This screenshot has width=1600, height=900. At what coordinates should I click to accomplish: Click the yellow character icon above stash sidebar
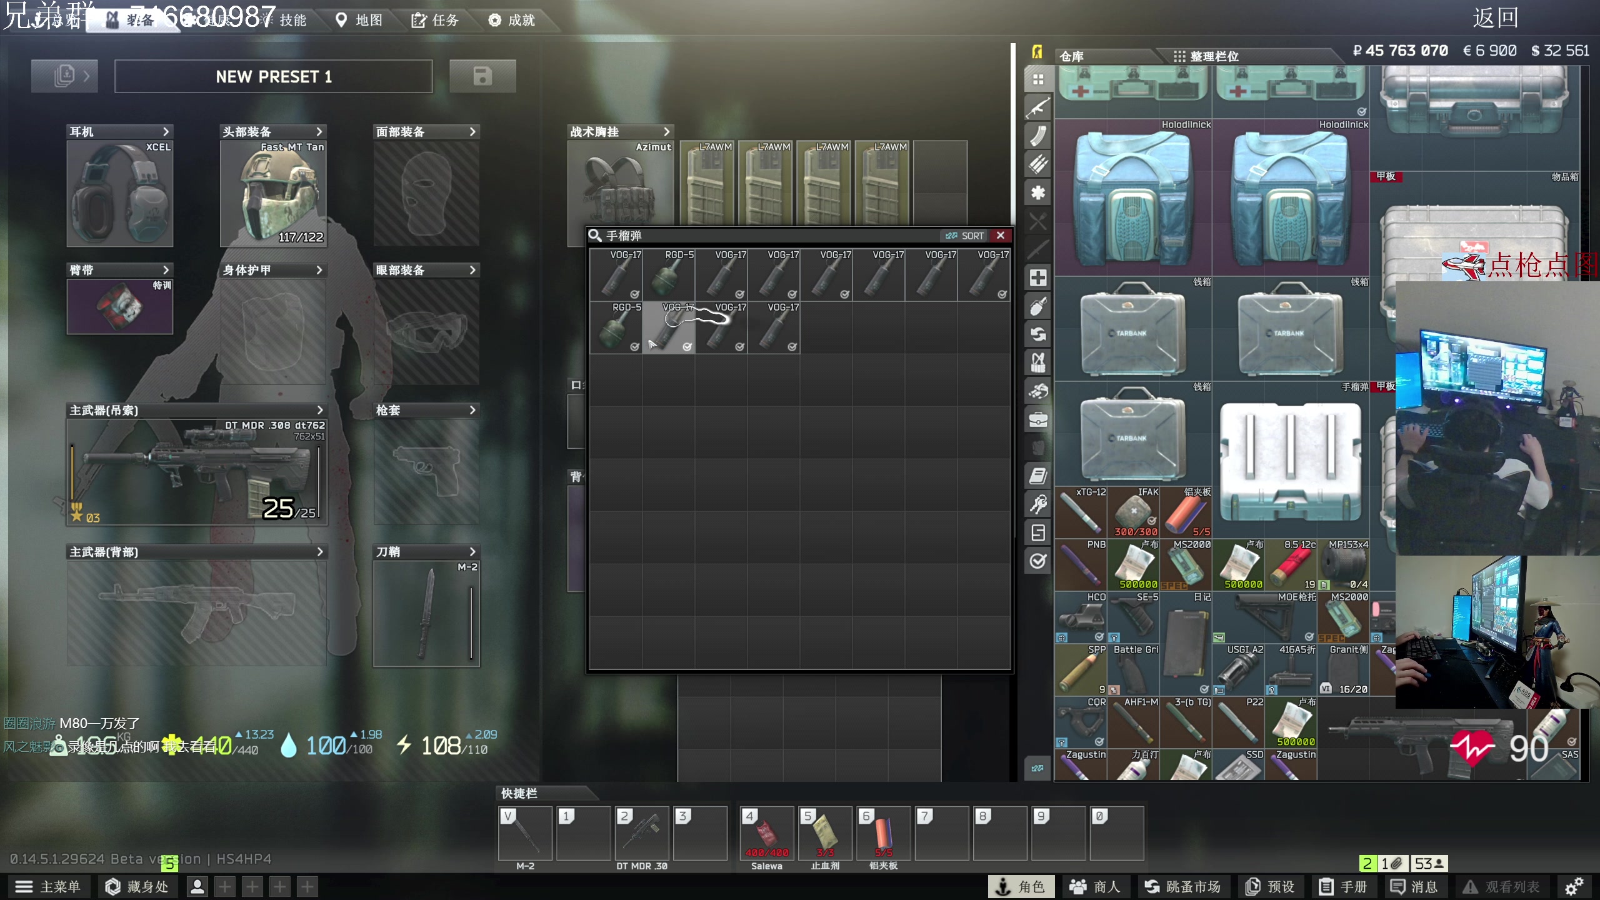[x=1037, y=52]
